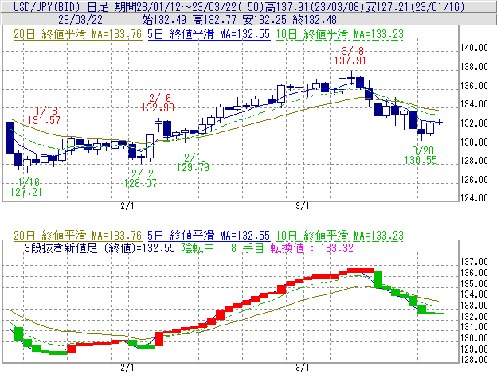The height and width of the screenshot is (378, 497).
Task: Select the period text 23/01/12～23/03/22
Action: tap(189, 6)
